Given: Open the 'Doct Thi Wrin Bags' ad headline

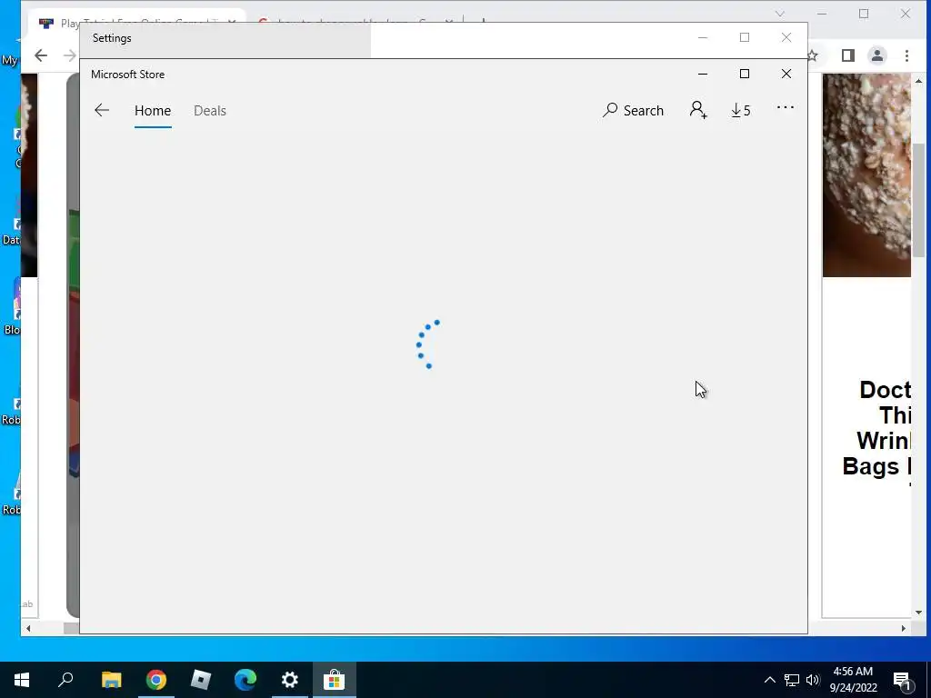Looking at the screenshot, I should (876, 428).
